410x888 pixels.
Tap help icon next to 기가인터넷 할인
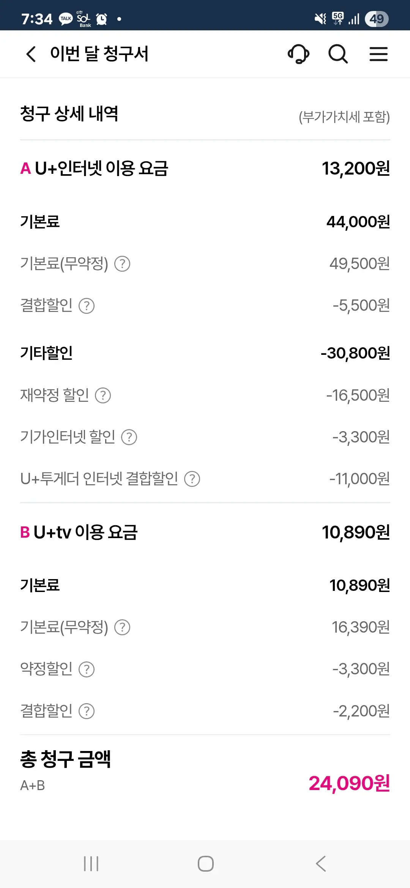point(129,437)
